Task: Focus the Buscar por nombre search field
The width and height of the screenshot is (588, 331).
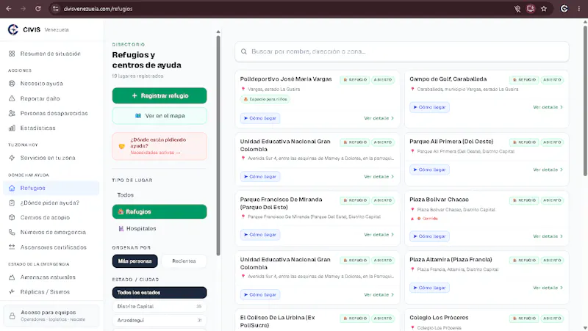Action: click(x=401, y=51)
